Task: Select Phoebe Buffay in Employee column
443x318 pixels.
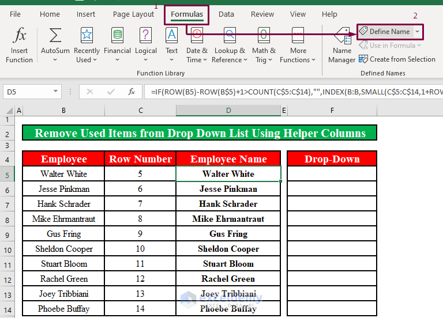Action: (63, 308)
